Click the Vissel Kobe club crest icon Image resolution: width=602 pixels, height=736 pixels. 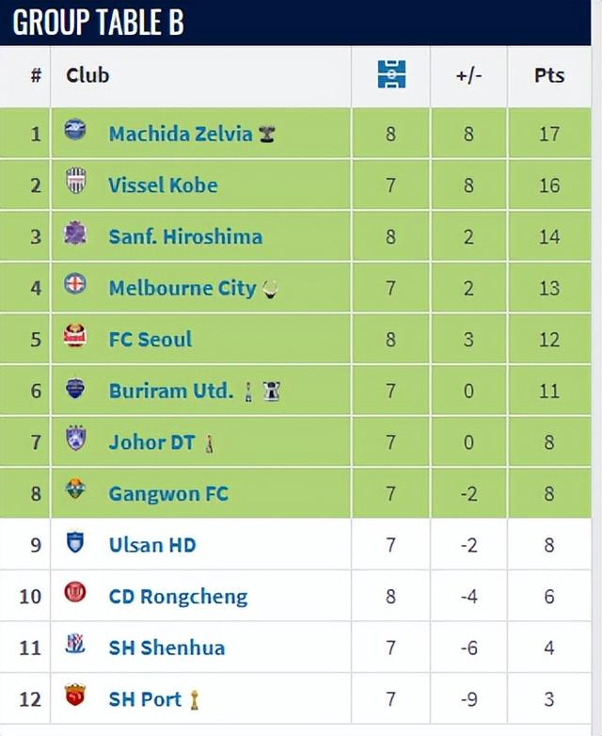(75, 183)
